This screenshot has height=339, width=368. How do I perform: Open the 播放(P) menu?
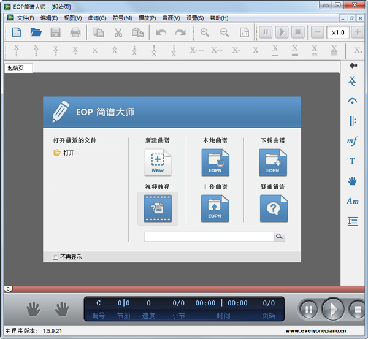pyautogui.click(x=147, y=18)
